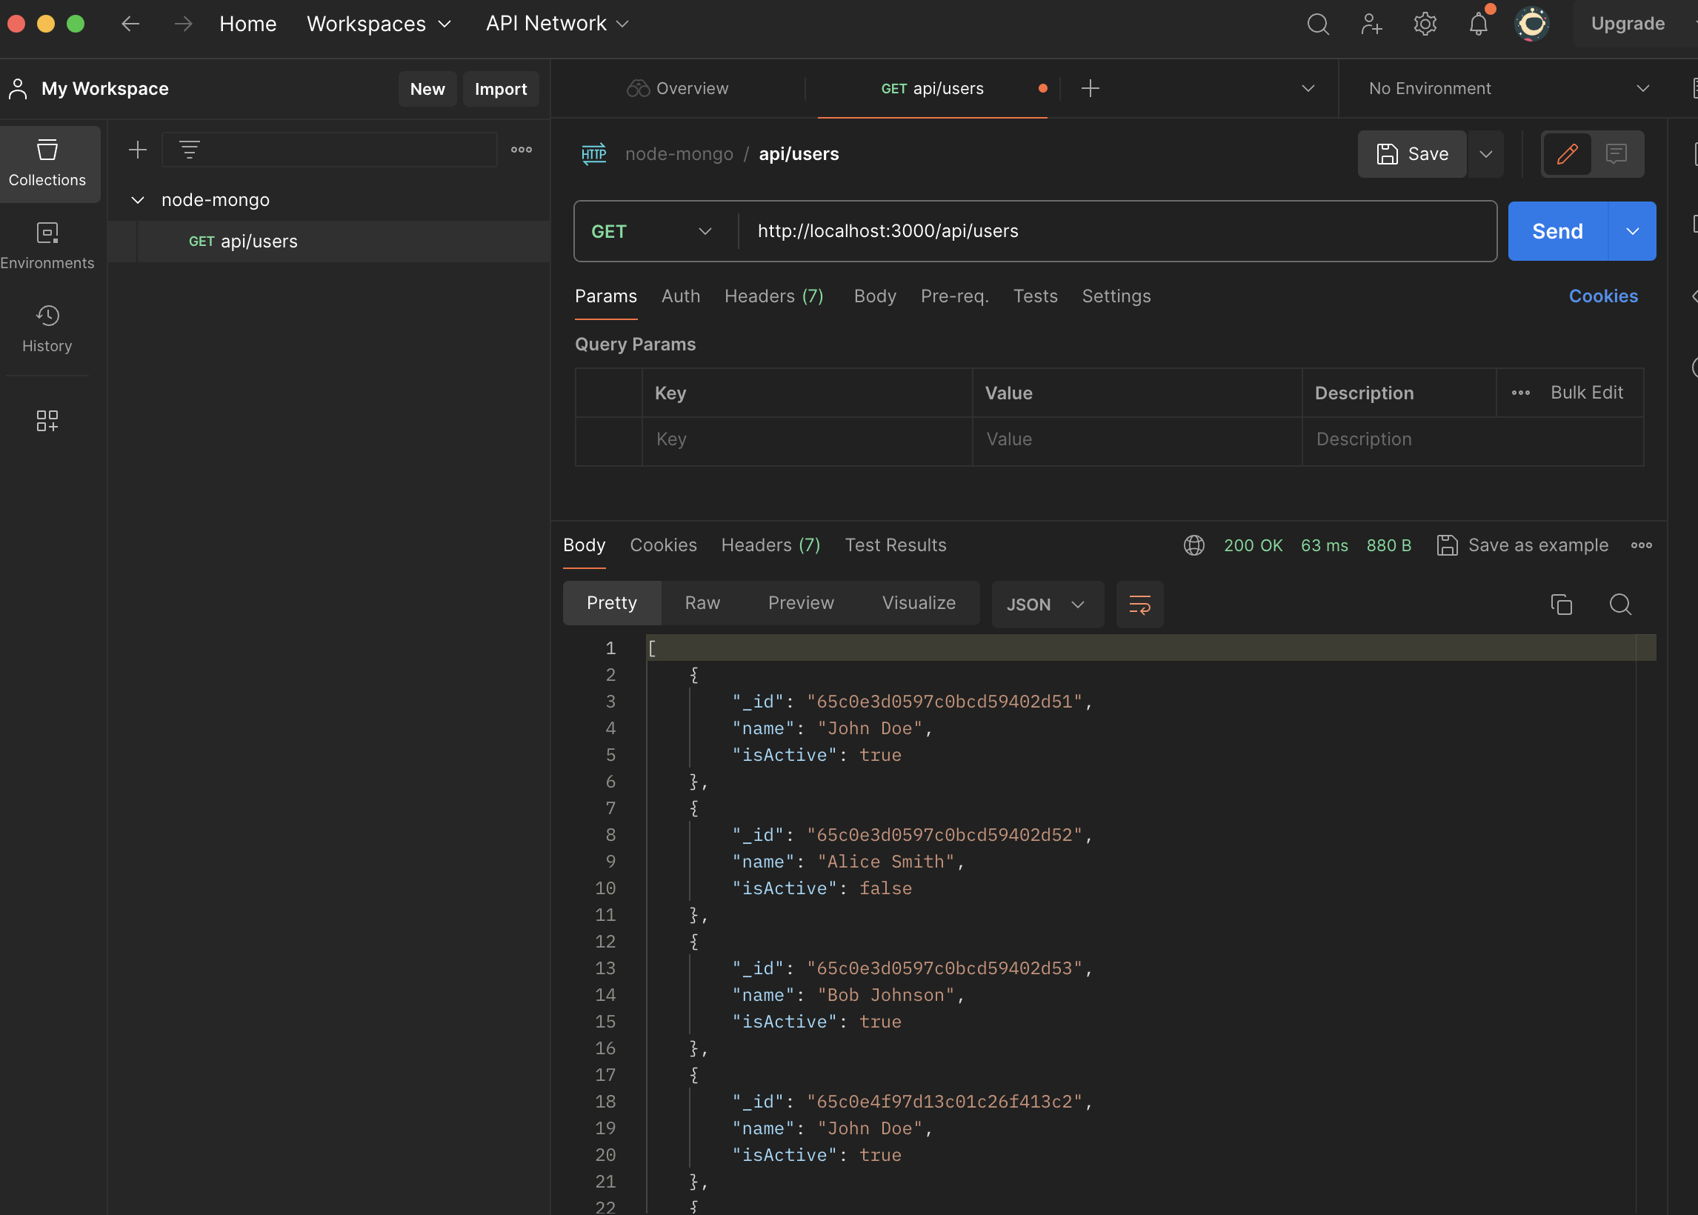Open the settings gear icon

pyautogui.click(x=1425, y=24)
